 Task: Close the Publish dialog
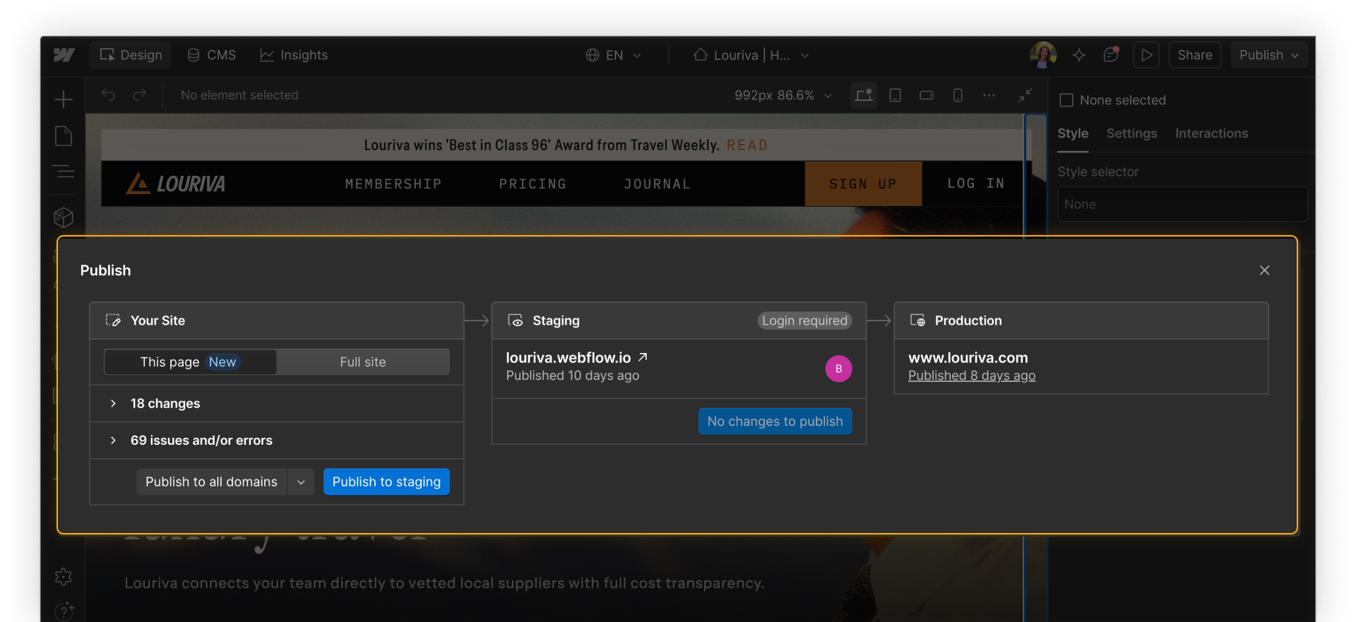tap(1264, 270)
